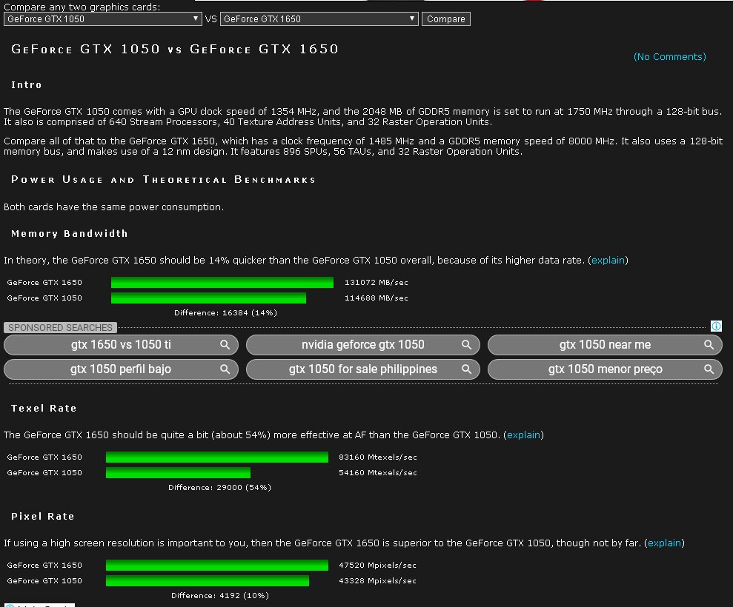
Task: Click GTX 1650 memory bandwidth bar
Action: click(222, 283)
